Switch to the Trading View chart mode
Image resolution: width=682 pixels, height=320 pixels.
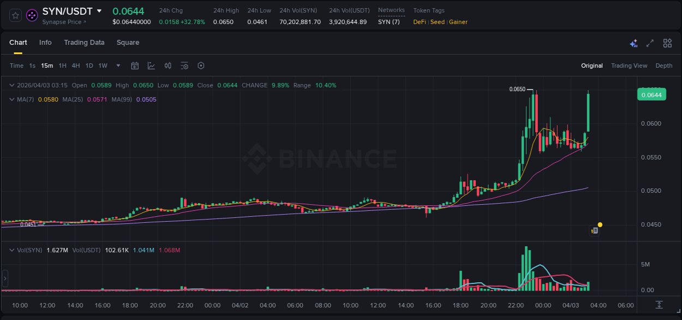point(629,66)
